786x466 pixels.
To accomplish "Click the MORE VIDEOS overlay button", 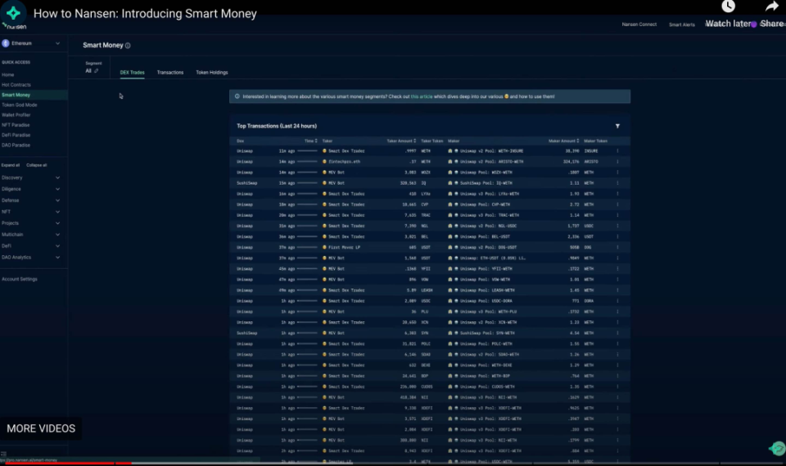I will [x=41, y=428].
